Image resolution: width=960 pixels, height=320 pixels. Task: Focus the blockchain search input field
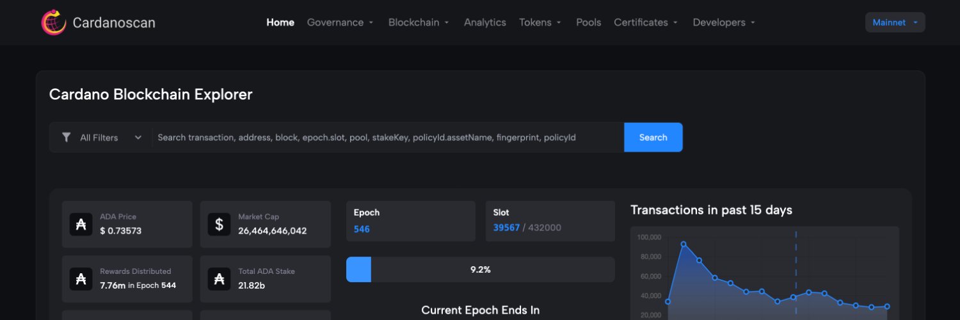click(388, 138)
